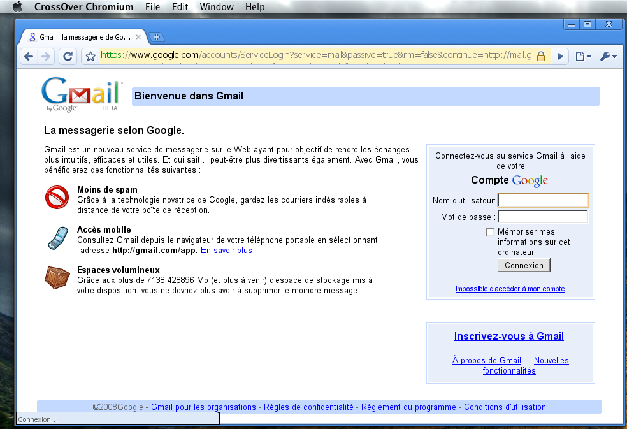The image size is (627, 429).
Task: Open Impossible d'accéder à mon compte link
Action: [510, 289]
